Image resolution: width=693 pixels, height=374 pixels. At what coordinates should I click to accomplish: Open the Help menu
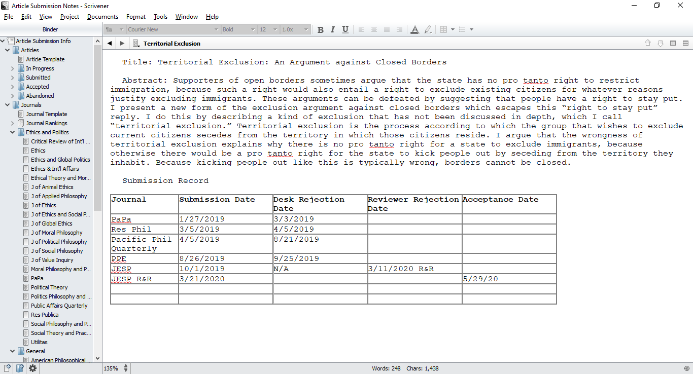click(212, 17)
